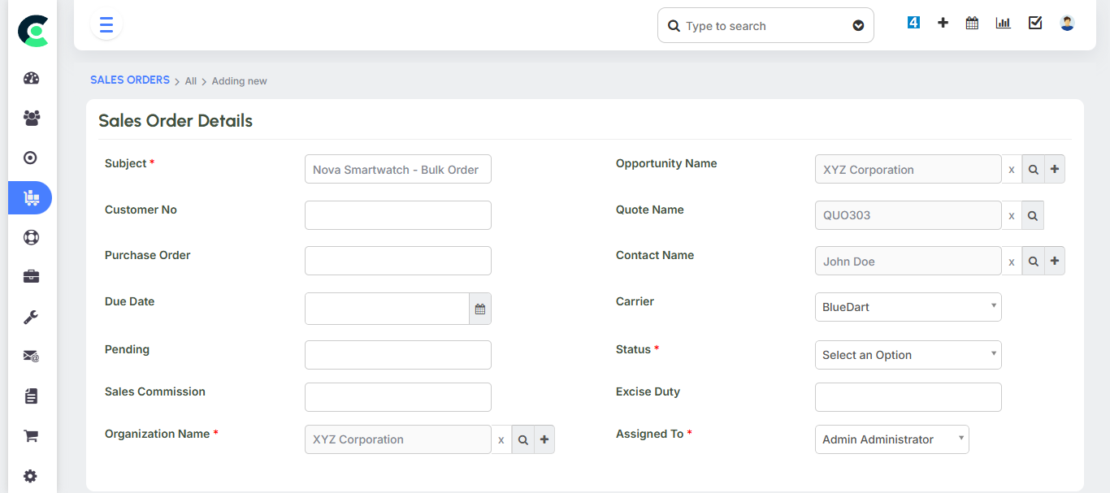Open the Dashboard from the sidebar
This screenshot has width=1110, height=493.
30,77
